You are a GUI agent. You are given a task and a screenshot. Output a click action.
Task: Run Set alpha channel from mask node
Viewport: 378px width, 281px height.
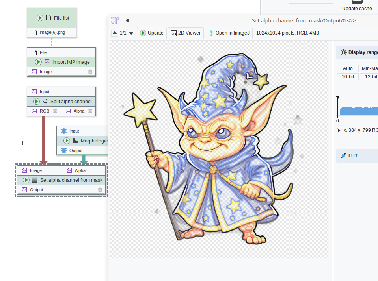point(26,180)
